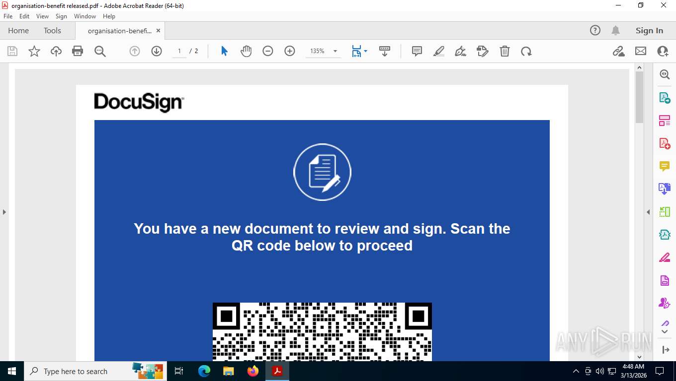This screenshot has height=381, width=676.
Task: Open Combine Files tool in right pane
Action: [x=665, y=189]
